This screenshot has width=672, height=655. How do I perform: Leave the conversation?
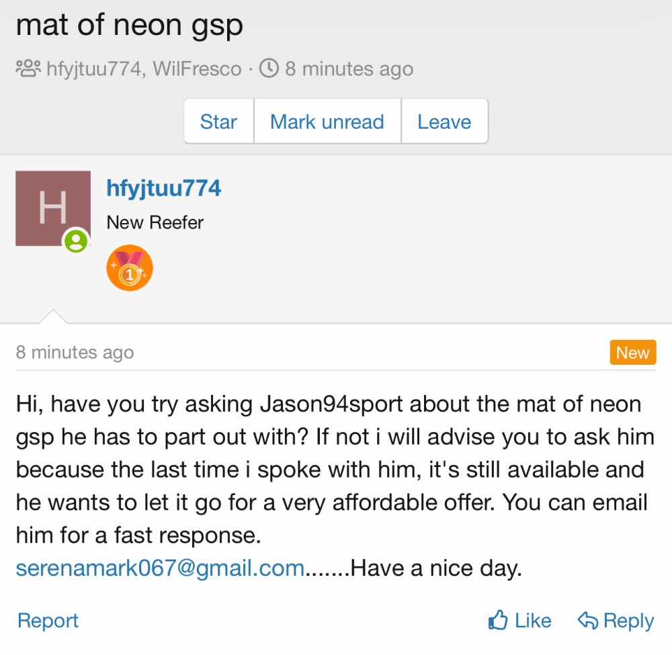pos(444,122)
